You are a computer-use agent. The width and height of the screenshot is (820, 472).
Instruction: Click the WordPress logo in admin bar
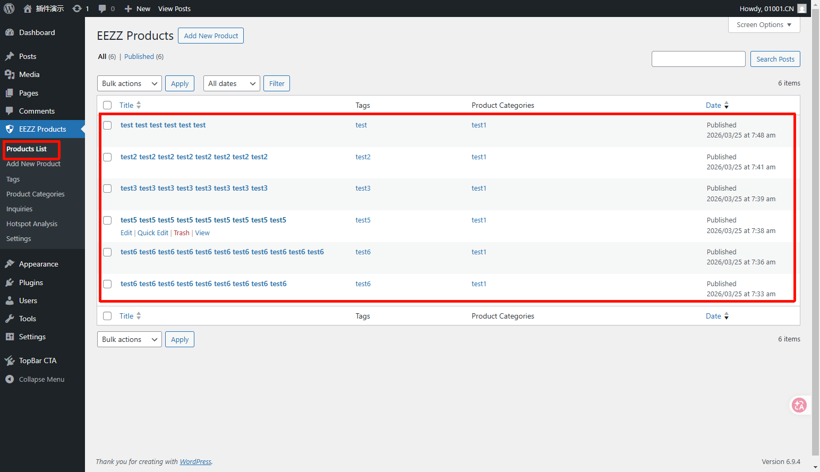coord(9,8)
